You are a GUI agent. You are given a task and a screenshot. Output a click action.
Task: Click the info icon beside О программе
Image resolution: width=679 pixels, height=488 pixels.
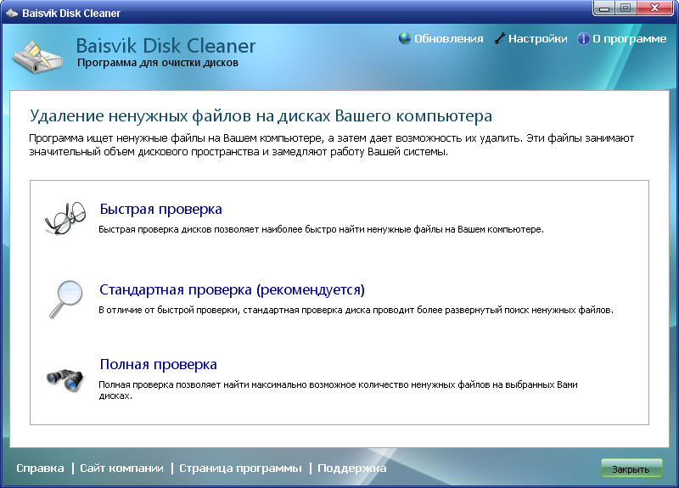[583, 38]
